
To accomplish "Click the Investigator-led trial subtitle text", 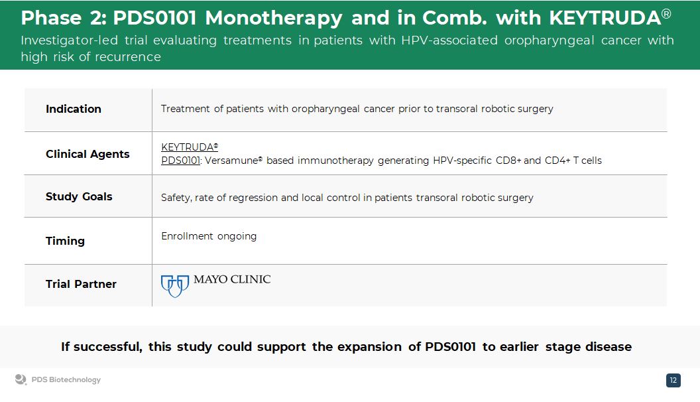I will 347,48.
